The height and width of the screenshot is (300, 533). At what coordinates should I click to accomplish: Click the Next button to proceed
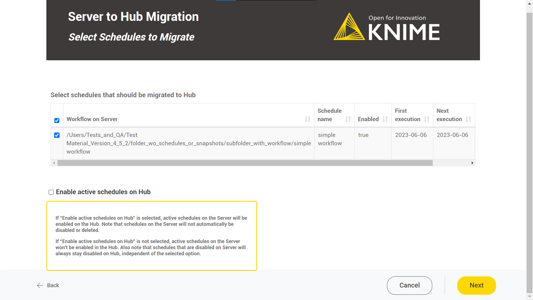tap(477, 285)
